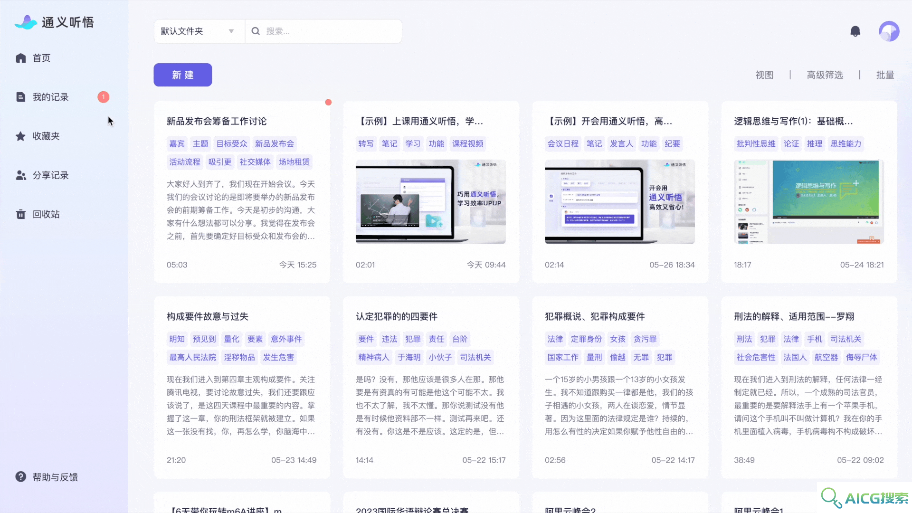Image resolution: width=912 pixels, height=513 pixels.
Task: Expand the 默认文件夹 folder dropdown
Action: click(199, 31)
